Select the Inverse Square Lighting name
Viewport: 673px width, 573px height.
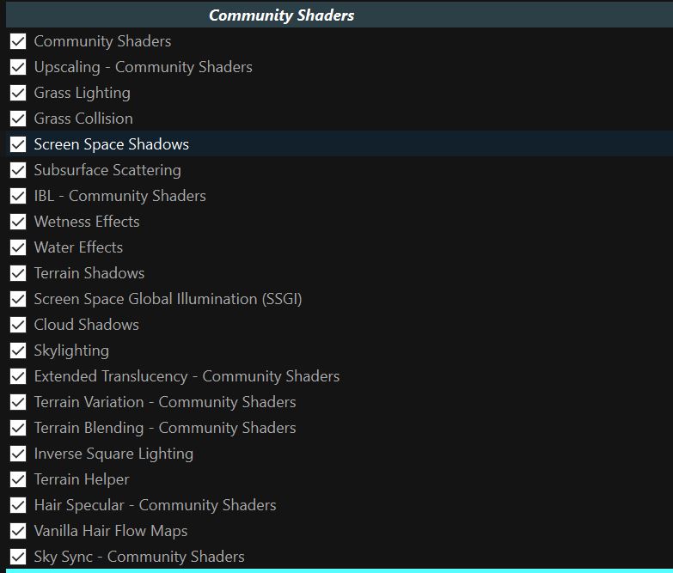113,454
